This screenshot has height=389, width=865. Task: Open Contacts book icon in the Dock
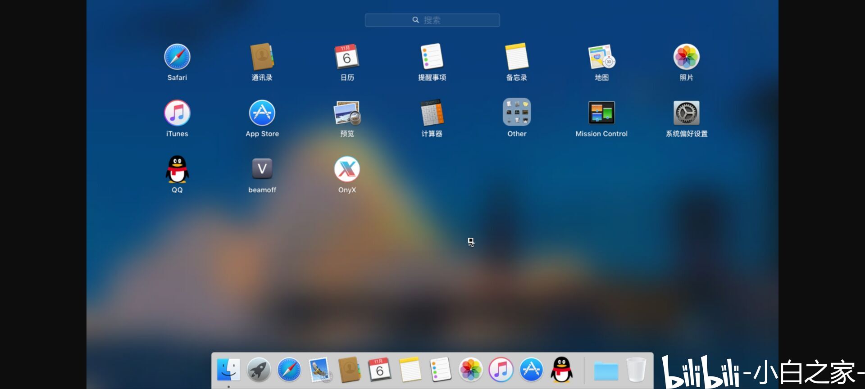click(x=349, y=370)
